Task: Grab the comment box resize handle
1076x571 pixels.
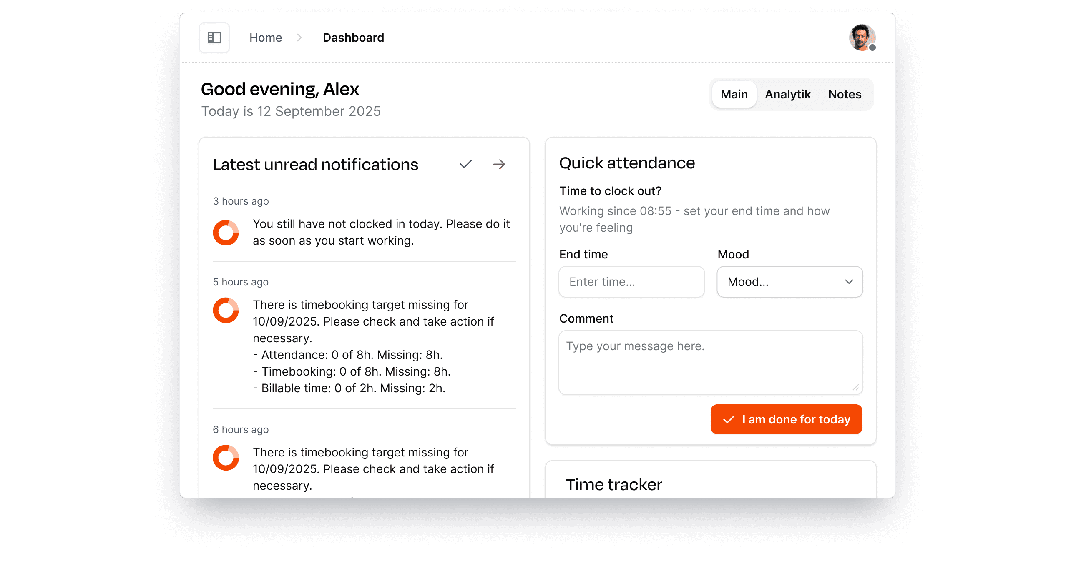Action: point(856,388)
